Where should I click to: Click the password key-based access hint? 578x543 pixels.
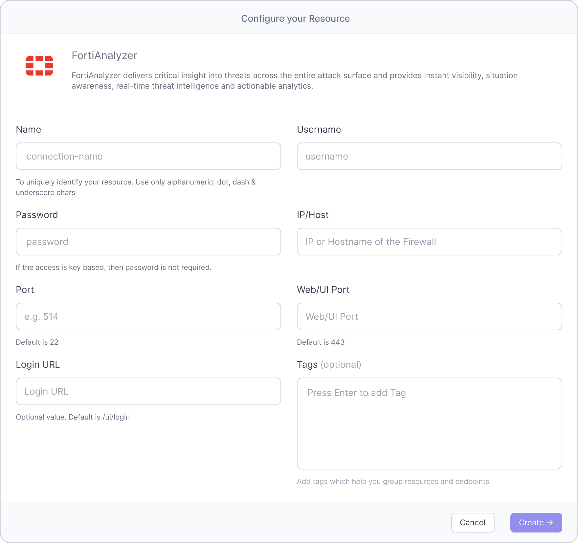(x=114, y=267)
